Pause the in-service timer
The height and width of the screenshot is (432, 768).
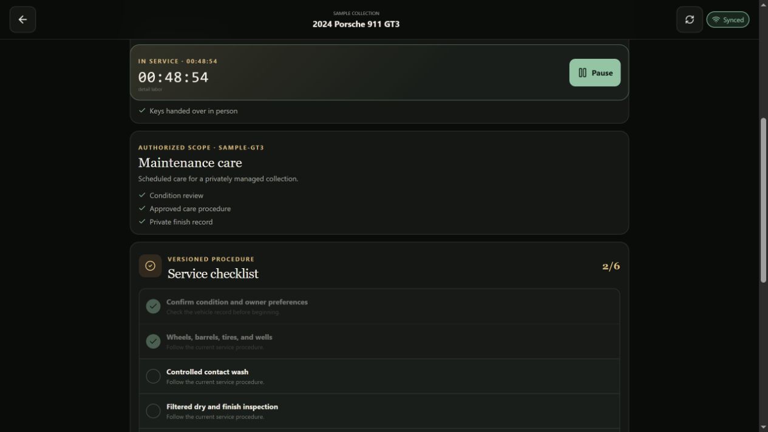[594, 73]
